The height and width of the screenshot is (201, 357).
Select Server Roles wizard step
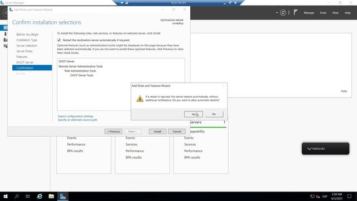click(25, 51)
